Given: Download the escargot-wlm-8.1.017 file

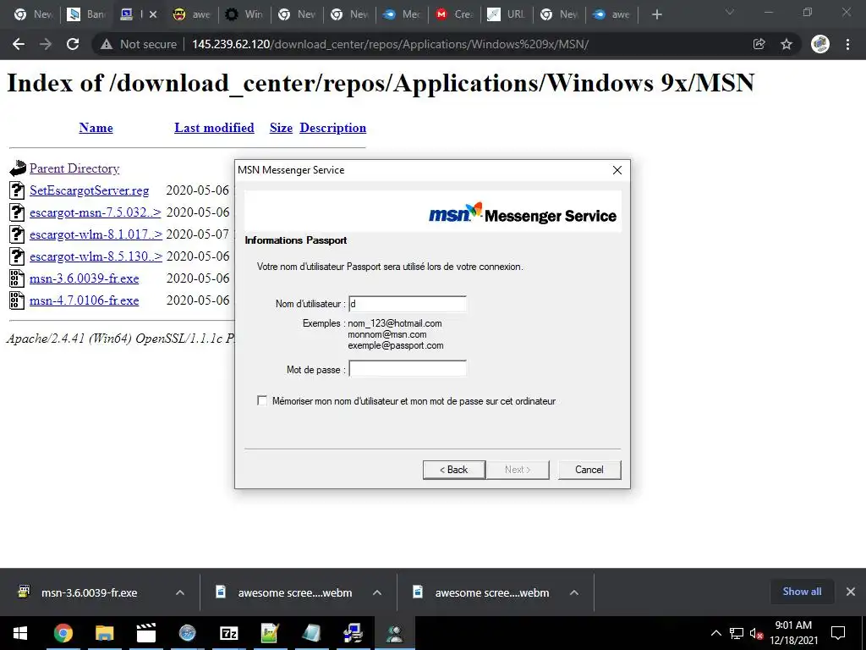Looking at the screenshot, I should pyautogui.click(x=96, y=234).
